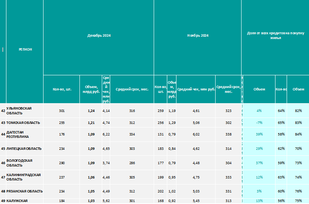Click the 4% cell in Ульяновская row
This screenshot has height=204, width=309.
pyautogui.click(x=259, y=111)
